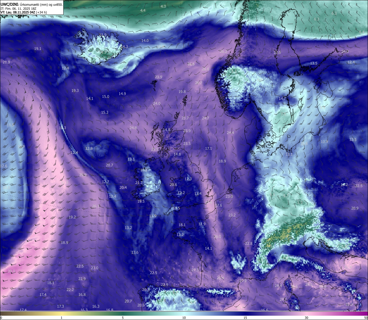
Task: Click the 19.5 value south of Ireland
Action: coord(141,201)
